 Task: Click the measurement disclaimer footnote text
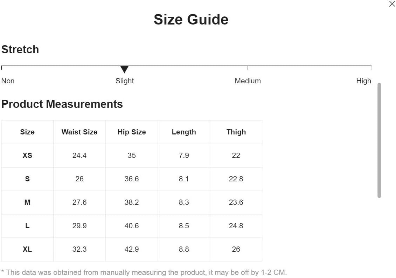coord(144,272)
